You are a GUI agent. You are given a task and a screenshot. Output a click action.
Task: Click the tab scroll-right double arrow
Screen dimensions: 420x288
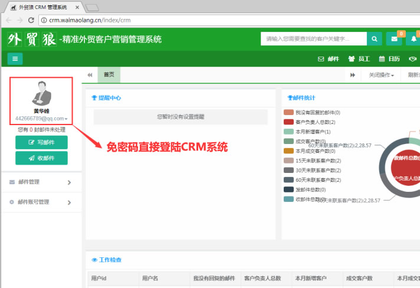[353, 75]
